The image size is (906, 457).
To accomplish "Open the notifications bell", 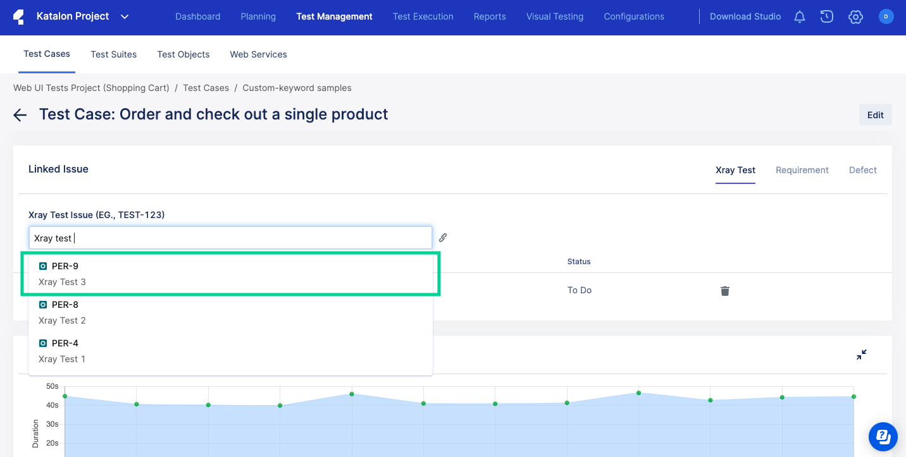I will pyautogui.click(x=800, y=17).
